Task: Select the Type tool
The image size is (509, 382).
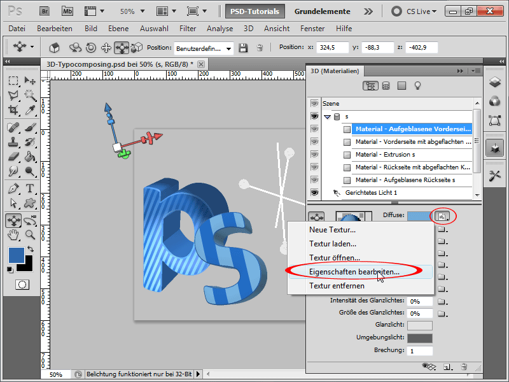Action: click(x=30, y=188)
